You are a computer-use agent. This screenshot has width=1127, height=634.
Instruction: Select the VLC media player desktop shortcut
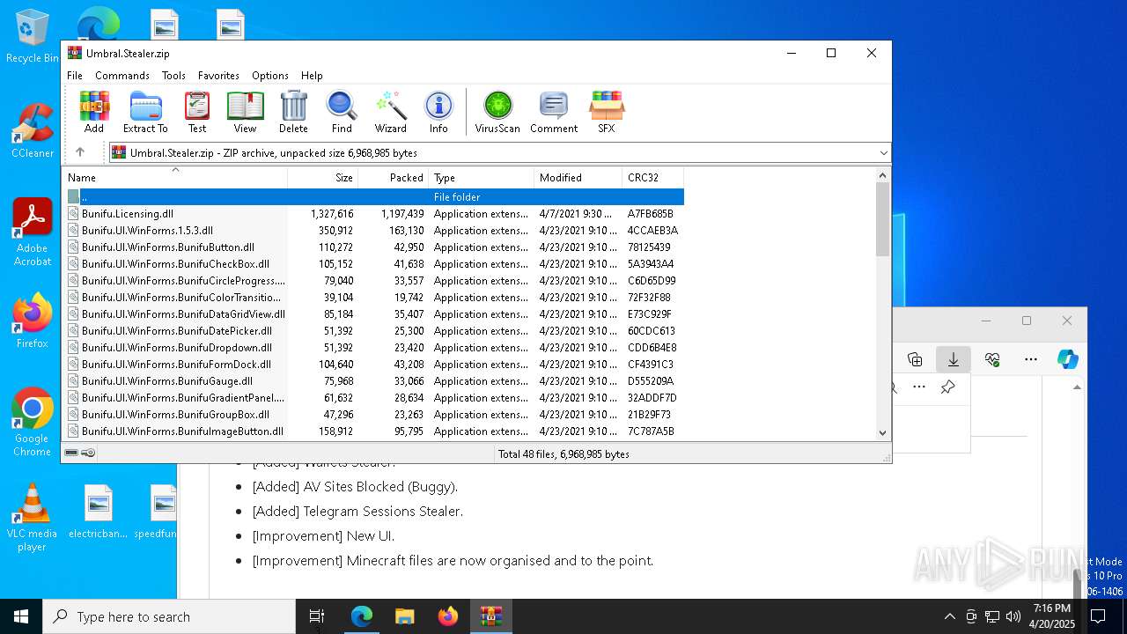coord(32,518)
